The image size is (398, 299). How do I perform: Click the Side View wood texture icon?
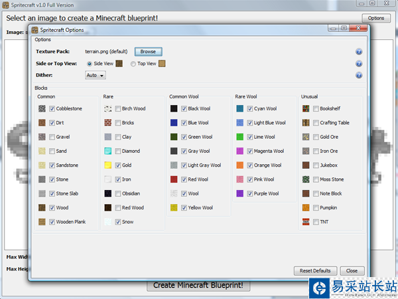pyautogui.click(x=119, y=64)
